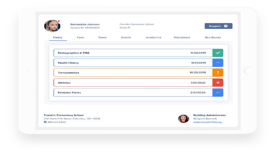
Task: Click the red notification dot on student photo
Action: pyautogui.click(x=59, y=21)
